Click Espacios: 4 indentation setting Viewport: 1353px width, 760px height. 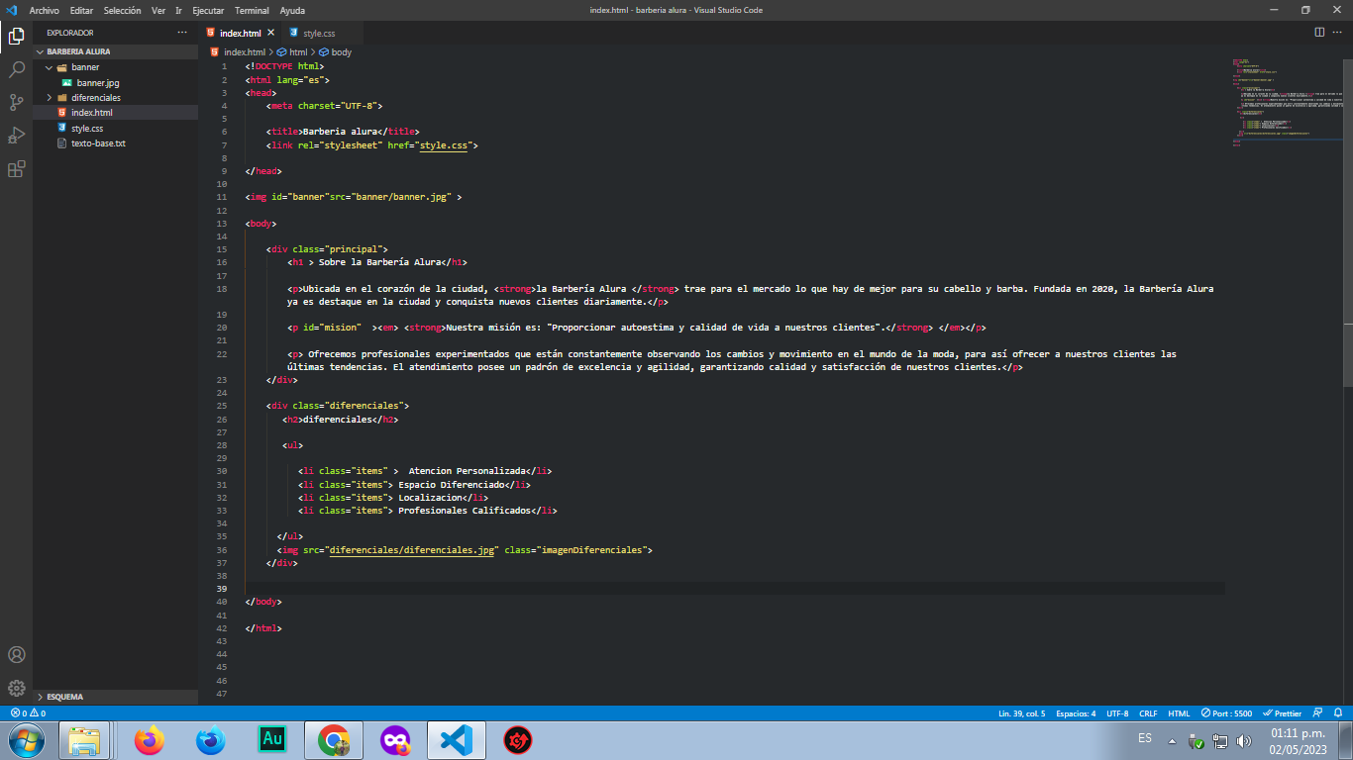coord(1076,712)
